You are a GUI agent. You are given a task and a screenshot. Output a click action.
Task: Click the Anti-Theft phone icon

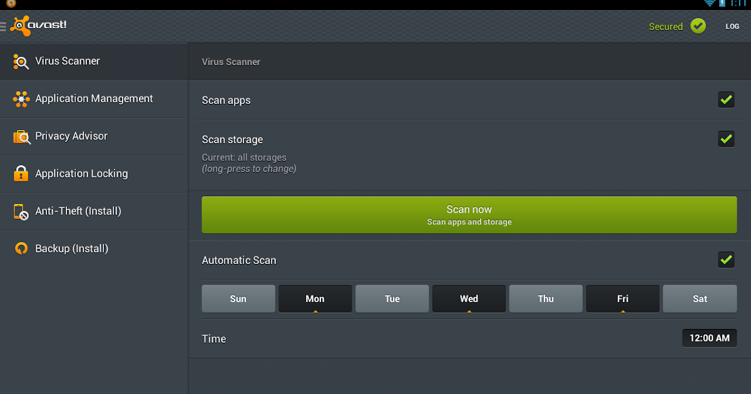(21, 211)
